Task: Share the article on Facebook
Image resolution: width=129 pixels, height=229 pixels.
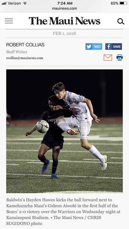Action: click(114, 46)
